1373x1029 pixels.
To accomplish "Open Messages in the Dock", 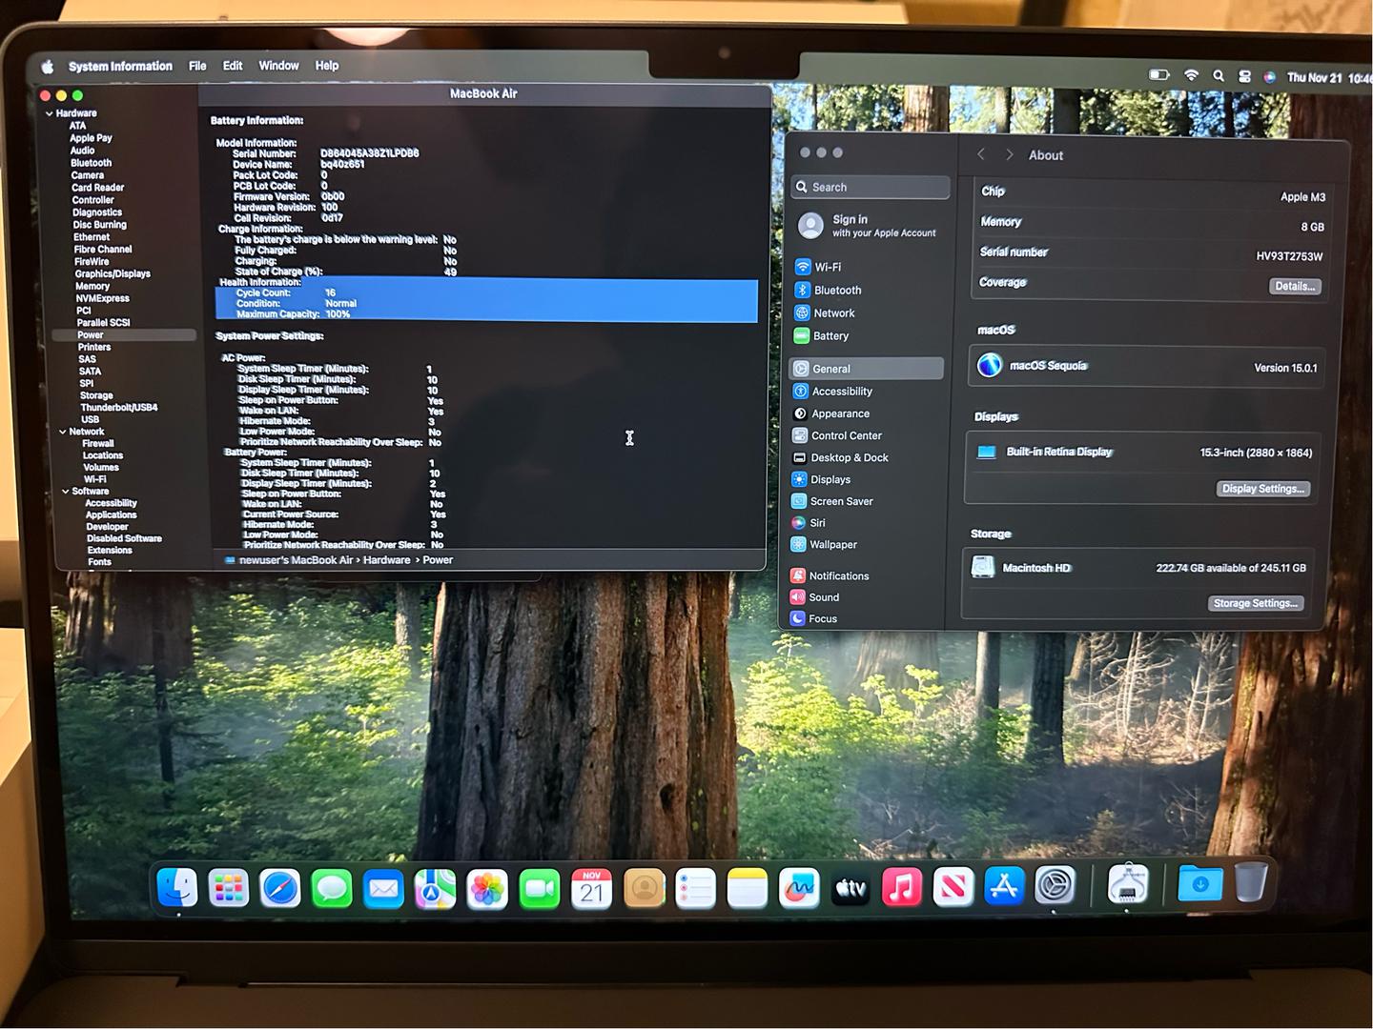I will 332,889.
